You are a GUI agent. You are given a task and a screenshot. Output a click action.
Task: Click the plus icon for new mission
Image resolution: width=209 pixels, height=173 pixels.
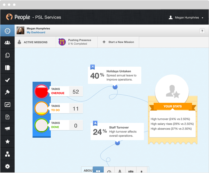pos(104,42)
